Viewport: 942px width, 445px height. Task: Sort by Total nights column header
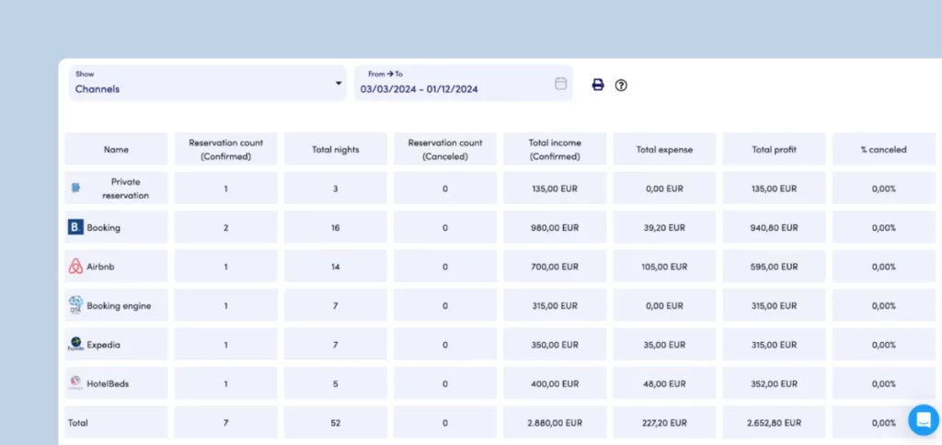(335, 149)
